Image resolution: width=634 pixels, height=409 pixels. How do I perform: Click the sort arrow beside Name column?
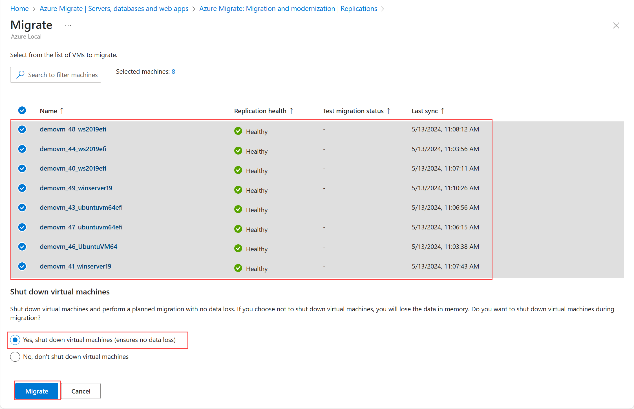coord(62,111)
